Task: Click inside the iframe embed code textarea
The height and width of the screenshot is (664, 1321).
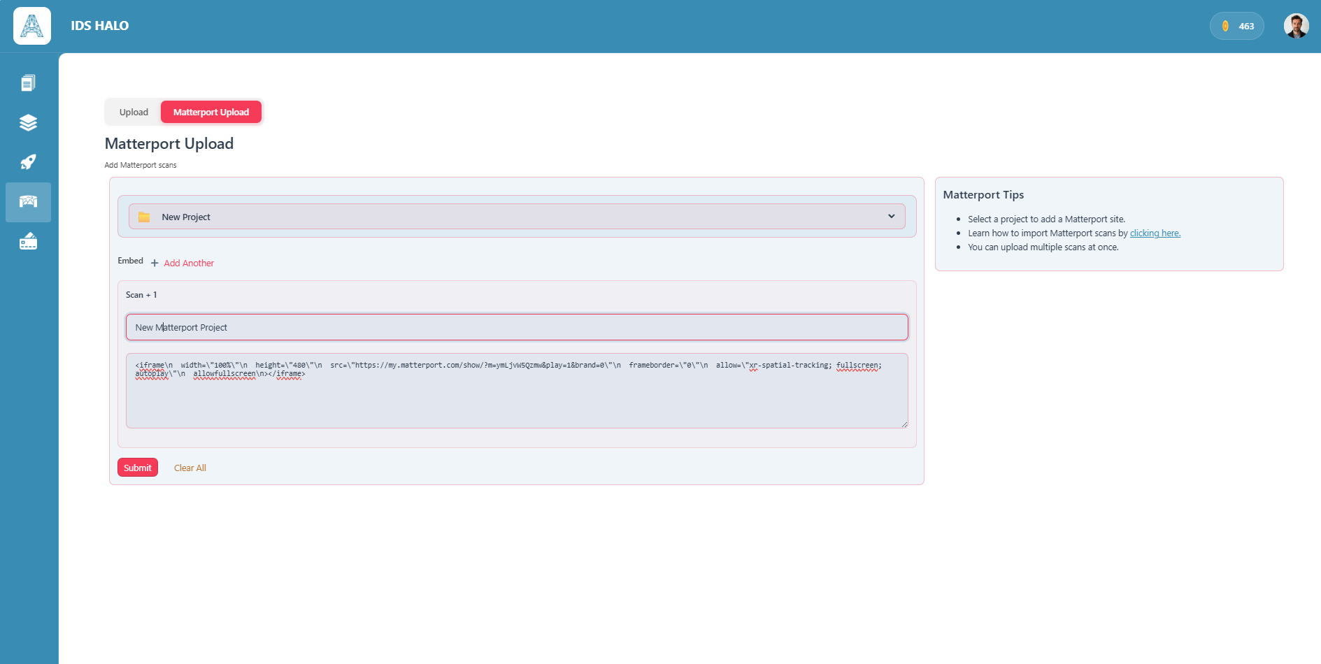Action: 517,391
